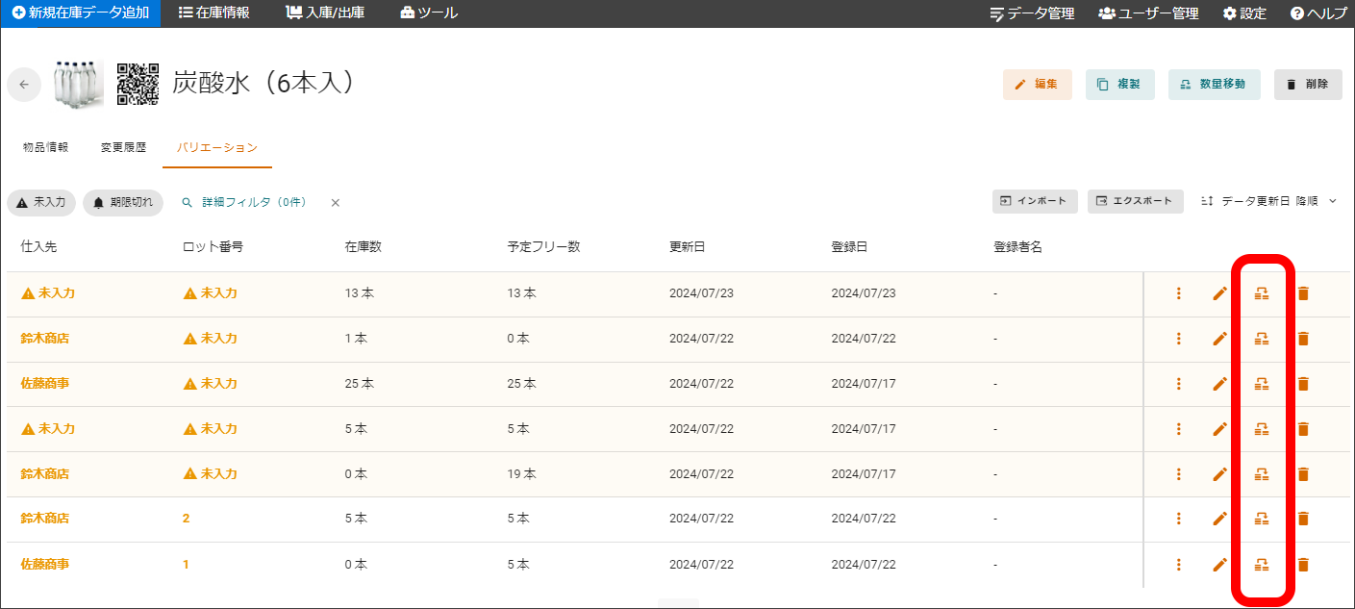Click the 19本 予定フリー数 value
1355x609 pixels.
pyautogui.click(x=522, y=474)
